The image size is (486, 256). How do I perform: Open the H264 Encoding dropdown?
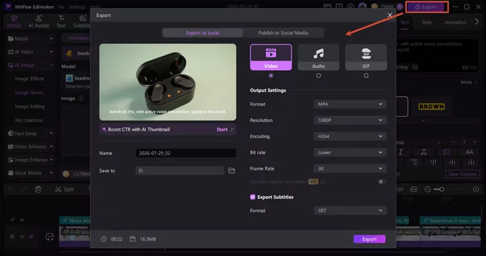(x=350, y=136)
